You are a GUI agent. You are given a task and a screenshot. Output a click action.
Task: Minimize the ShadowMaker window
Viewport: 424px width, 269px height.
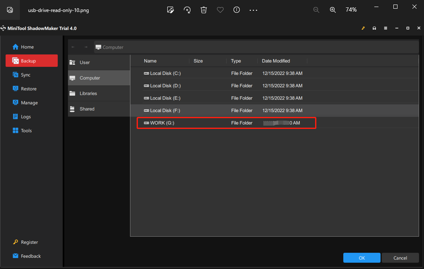(x=397, y=28)
